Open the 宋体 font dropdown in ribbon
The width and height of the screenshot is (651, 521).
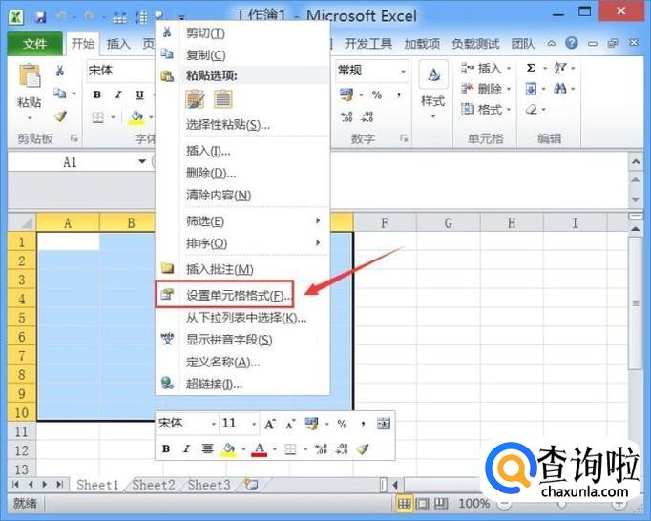click(x=120, y=71)
